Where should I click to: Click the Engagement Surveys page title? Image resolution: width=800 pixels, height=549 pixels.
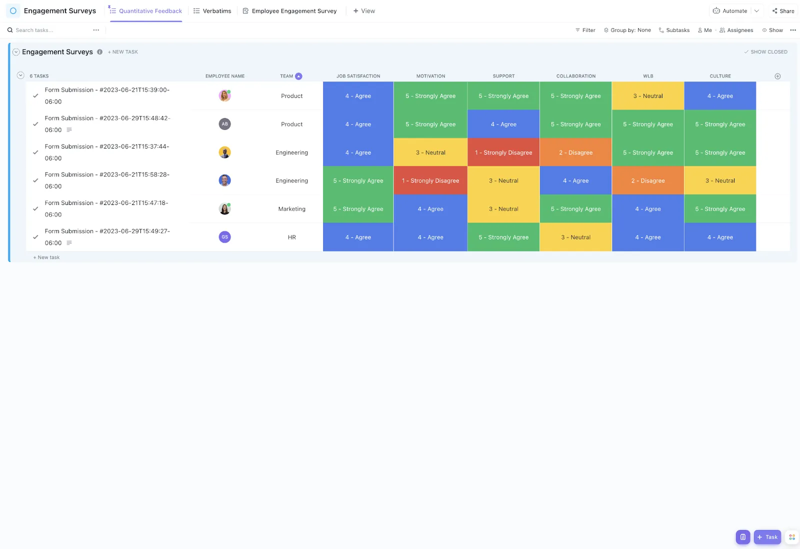60,10
